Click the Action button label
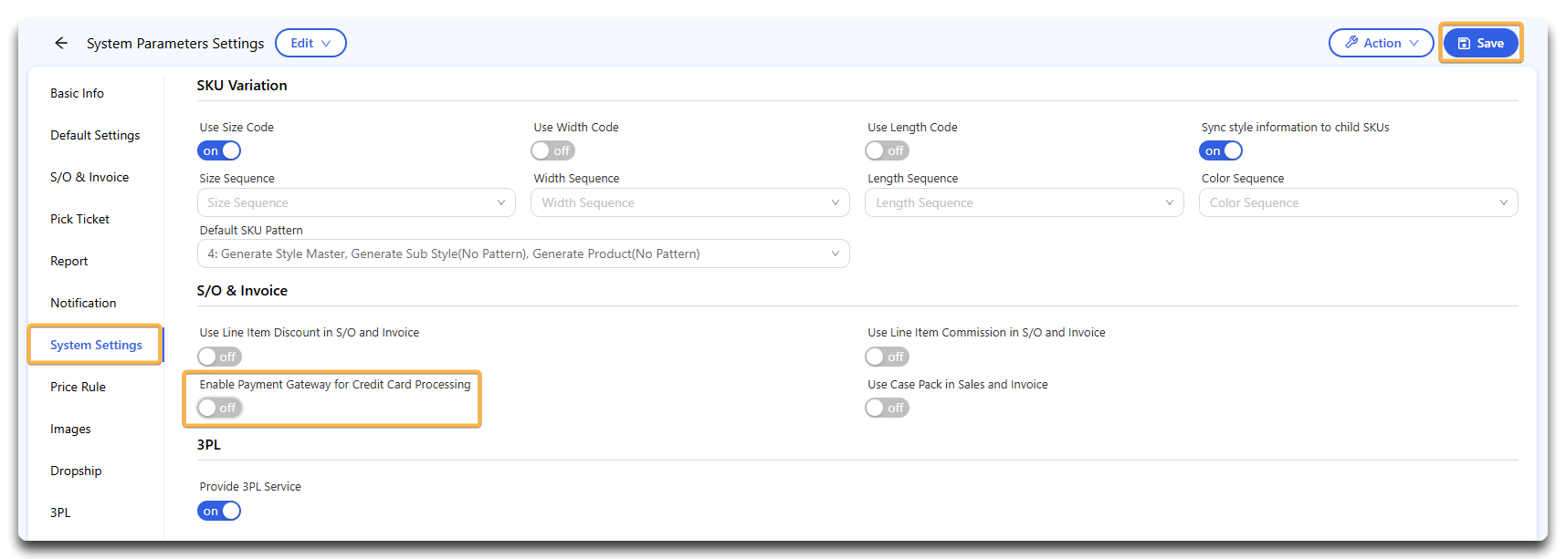 [1382, 43]
